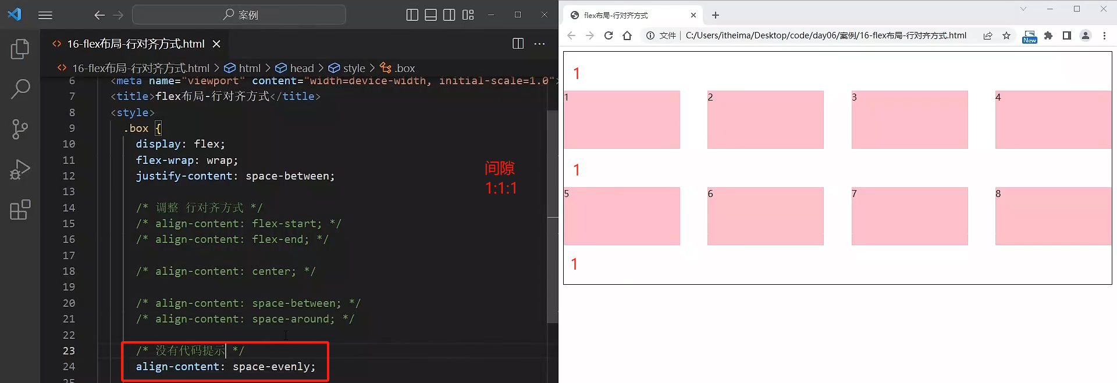The width and height of the screenshot is (1117, 383).
Task: Reload the browser page
Action: click(x=609, y=35)
